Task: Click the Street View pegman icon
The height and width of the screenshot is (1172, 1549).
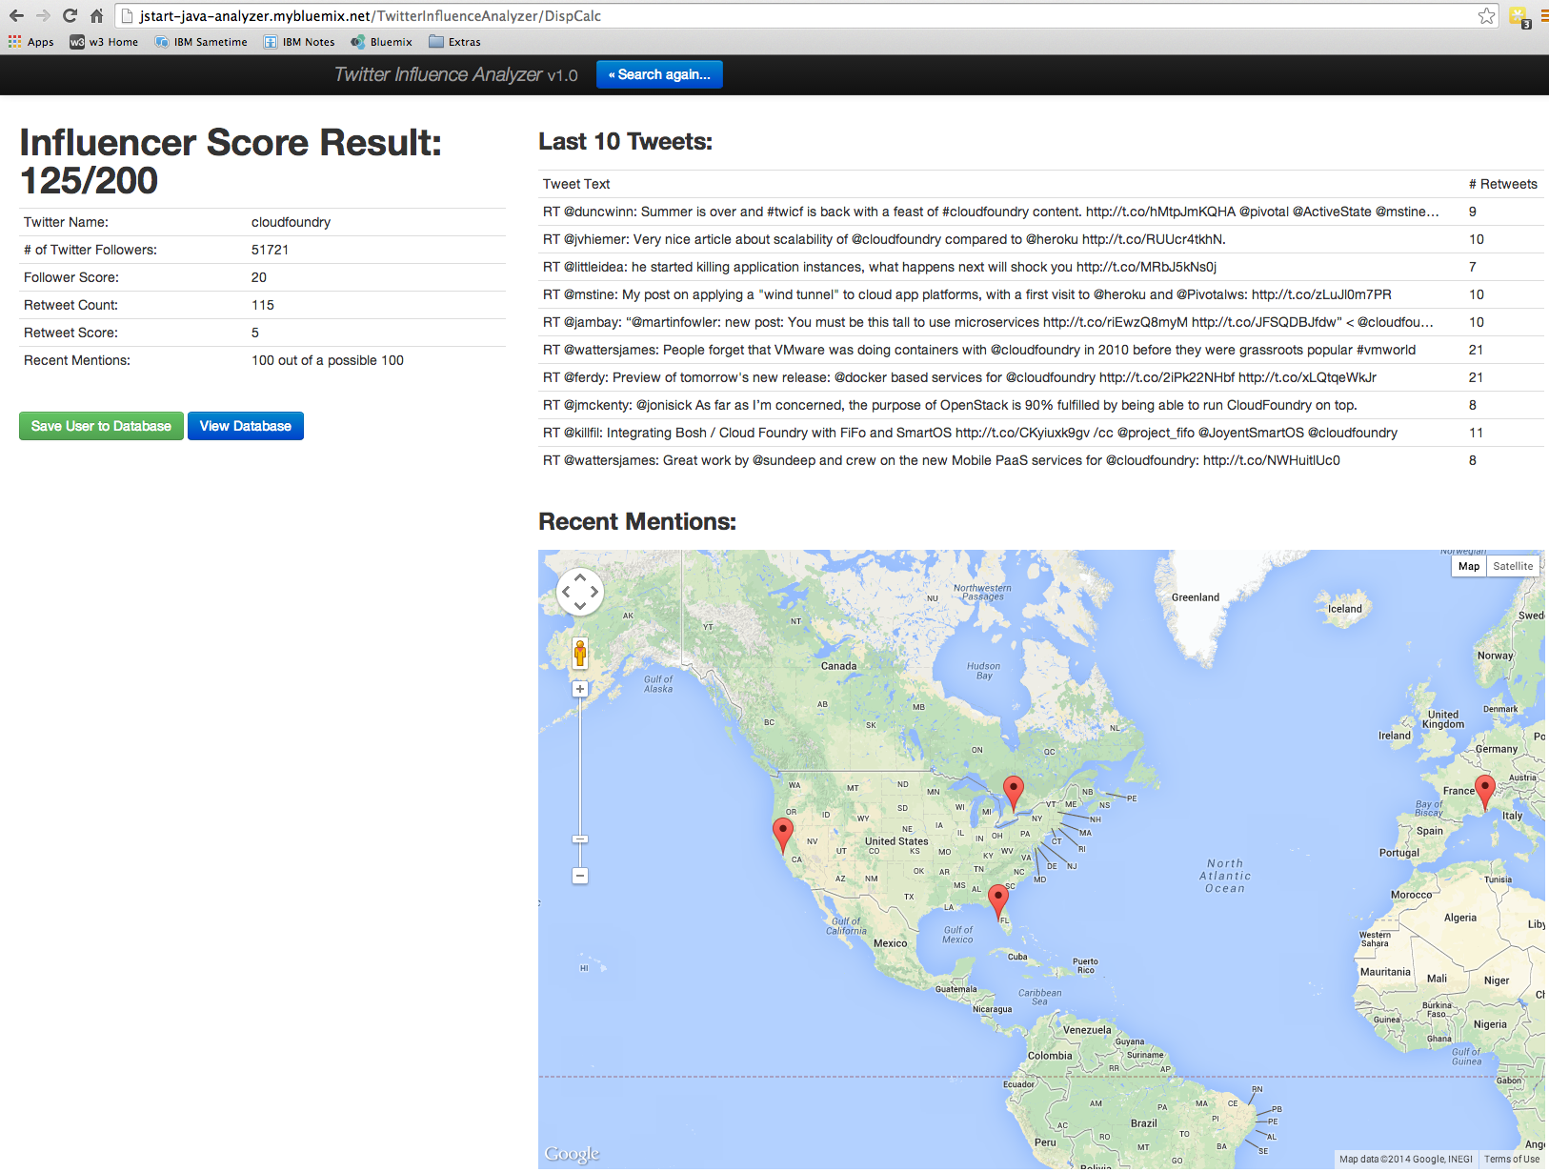Action: pos(580,653)
